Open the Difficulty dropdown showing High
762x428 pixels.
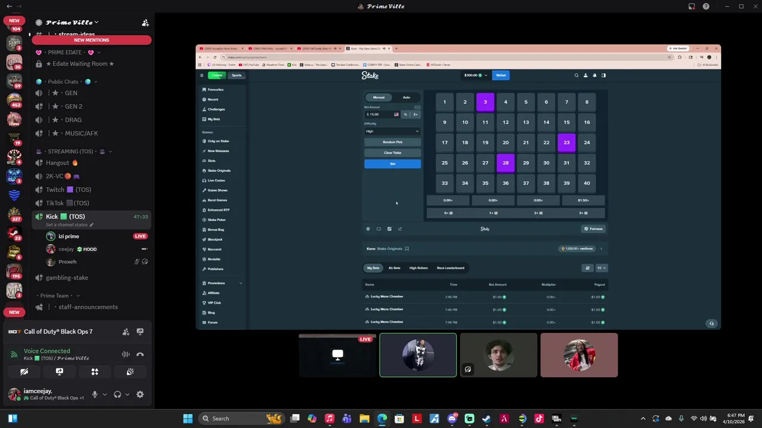392,131
